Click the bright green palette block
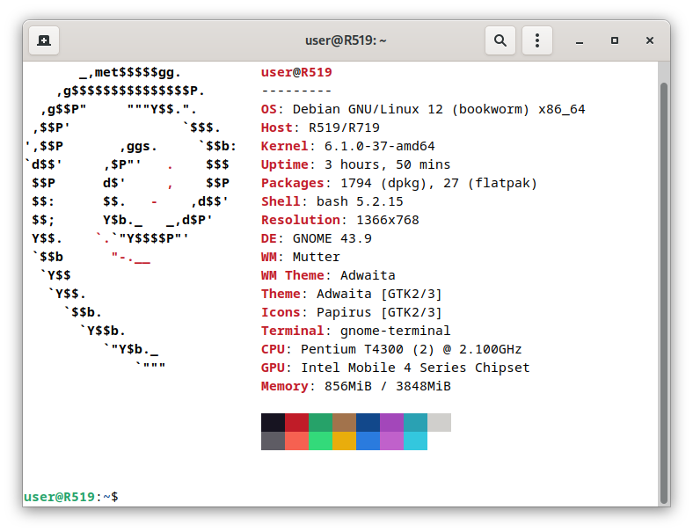The height and width of the screenshot is (532, 693). (320, 441)
